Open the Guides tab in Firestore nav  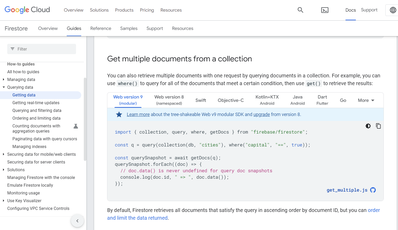pos(74,28)
